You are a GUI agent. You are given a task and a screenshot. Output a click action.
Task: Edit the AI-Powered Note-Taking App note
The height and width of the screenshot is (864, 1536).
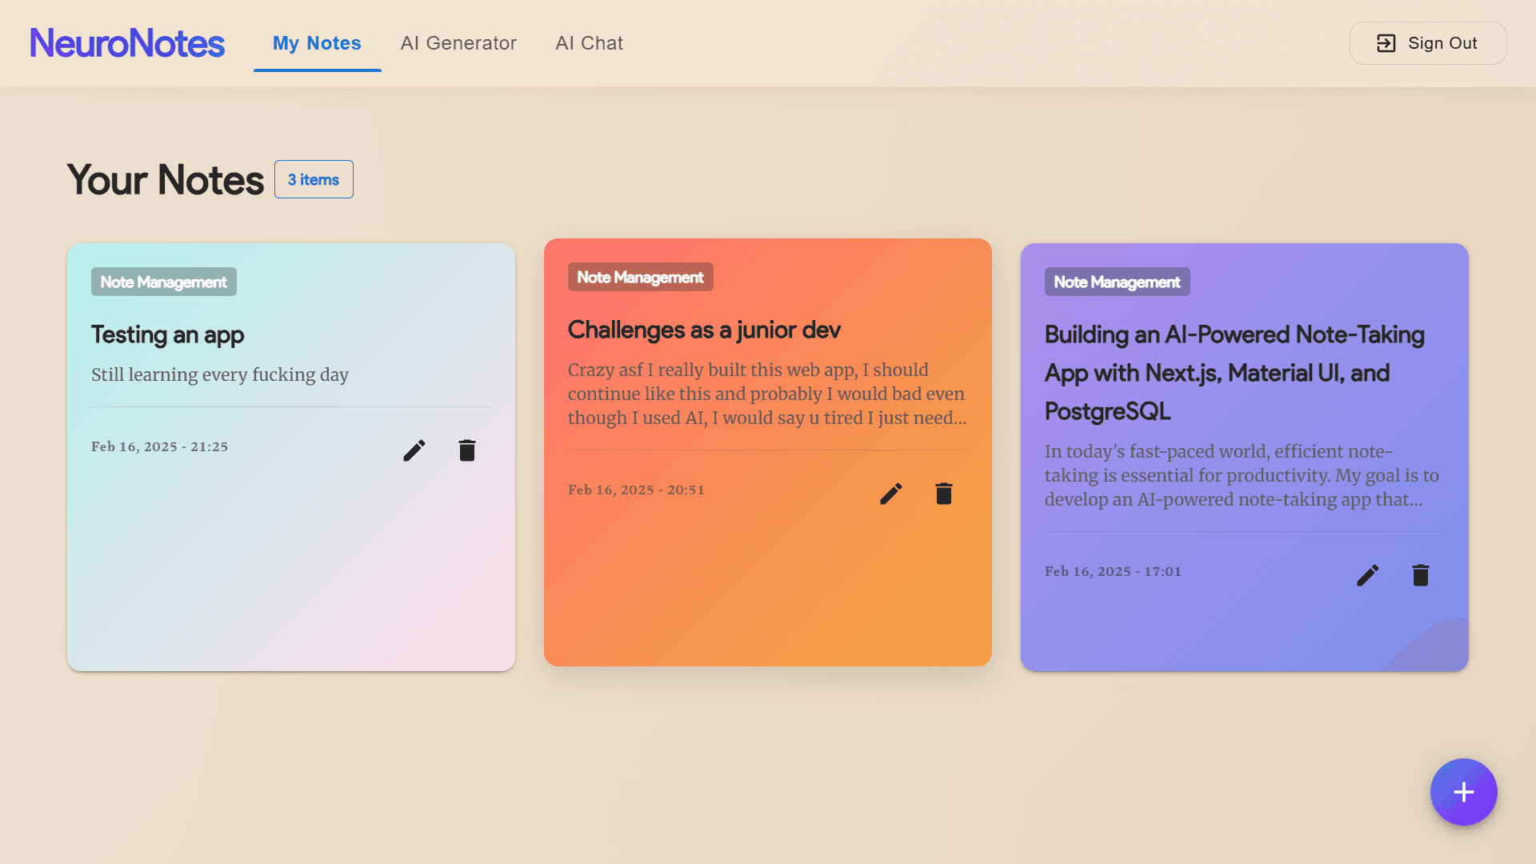coord(1367,575)
